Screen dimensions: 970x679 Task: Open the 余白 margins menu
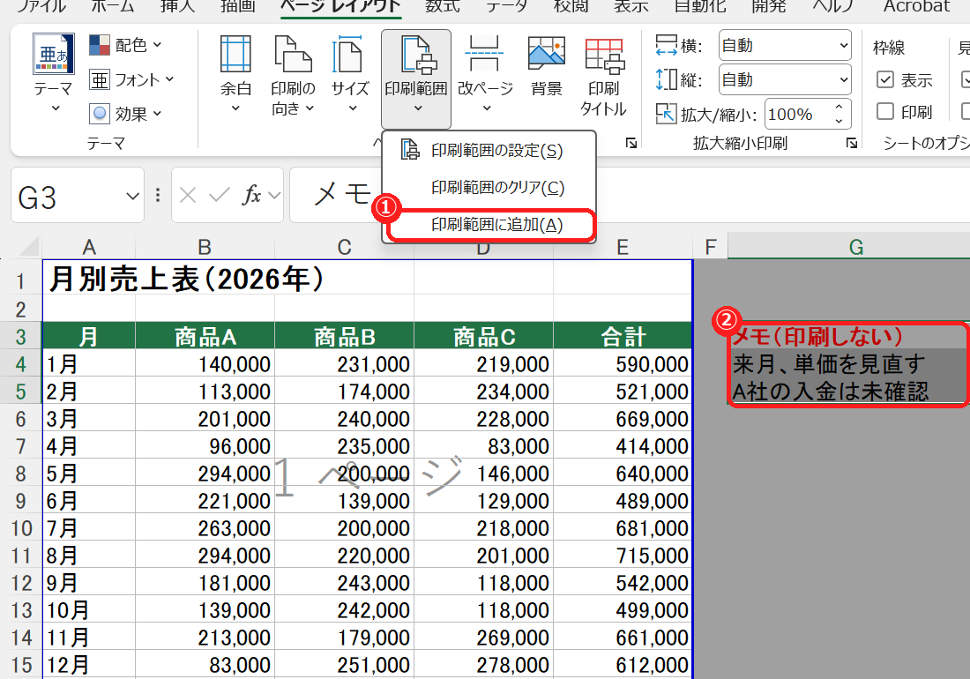(x=235, y=74)
